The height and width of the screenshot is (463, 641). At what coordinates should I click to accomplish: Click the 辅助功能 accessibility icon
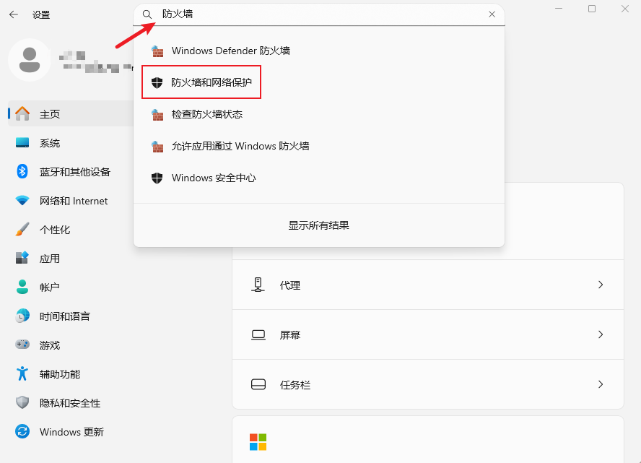coord(22,373)
